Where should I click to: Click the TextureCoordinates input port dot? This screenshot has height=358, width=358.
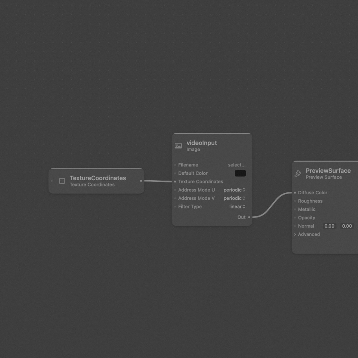click(51, 181)
